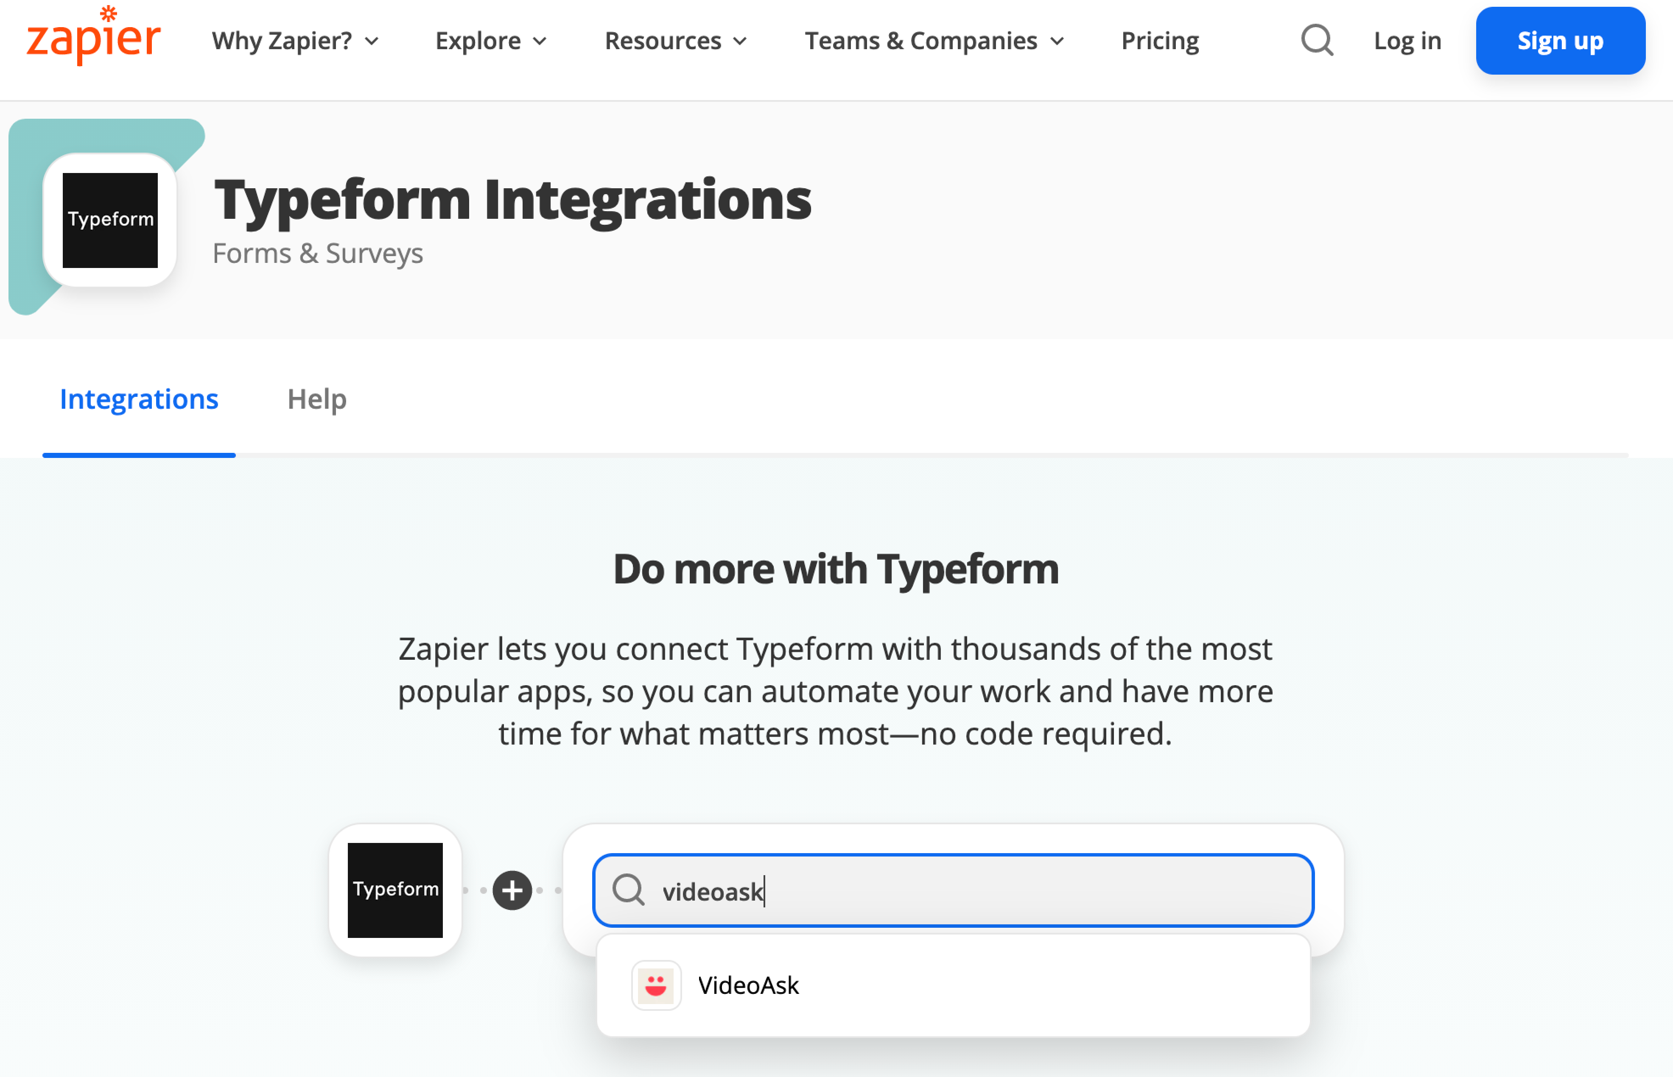Switch to the Integrations tab

(x=139, y=399)
